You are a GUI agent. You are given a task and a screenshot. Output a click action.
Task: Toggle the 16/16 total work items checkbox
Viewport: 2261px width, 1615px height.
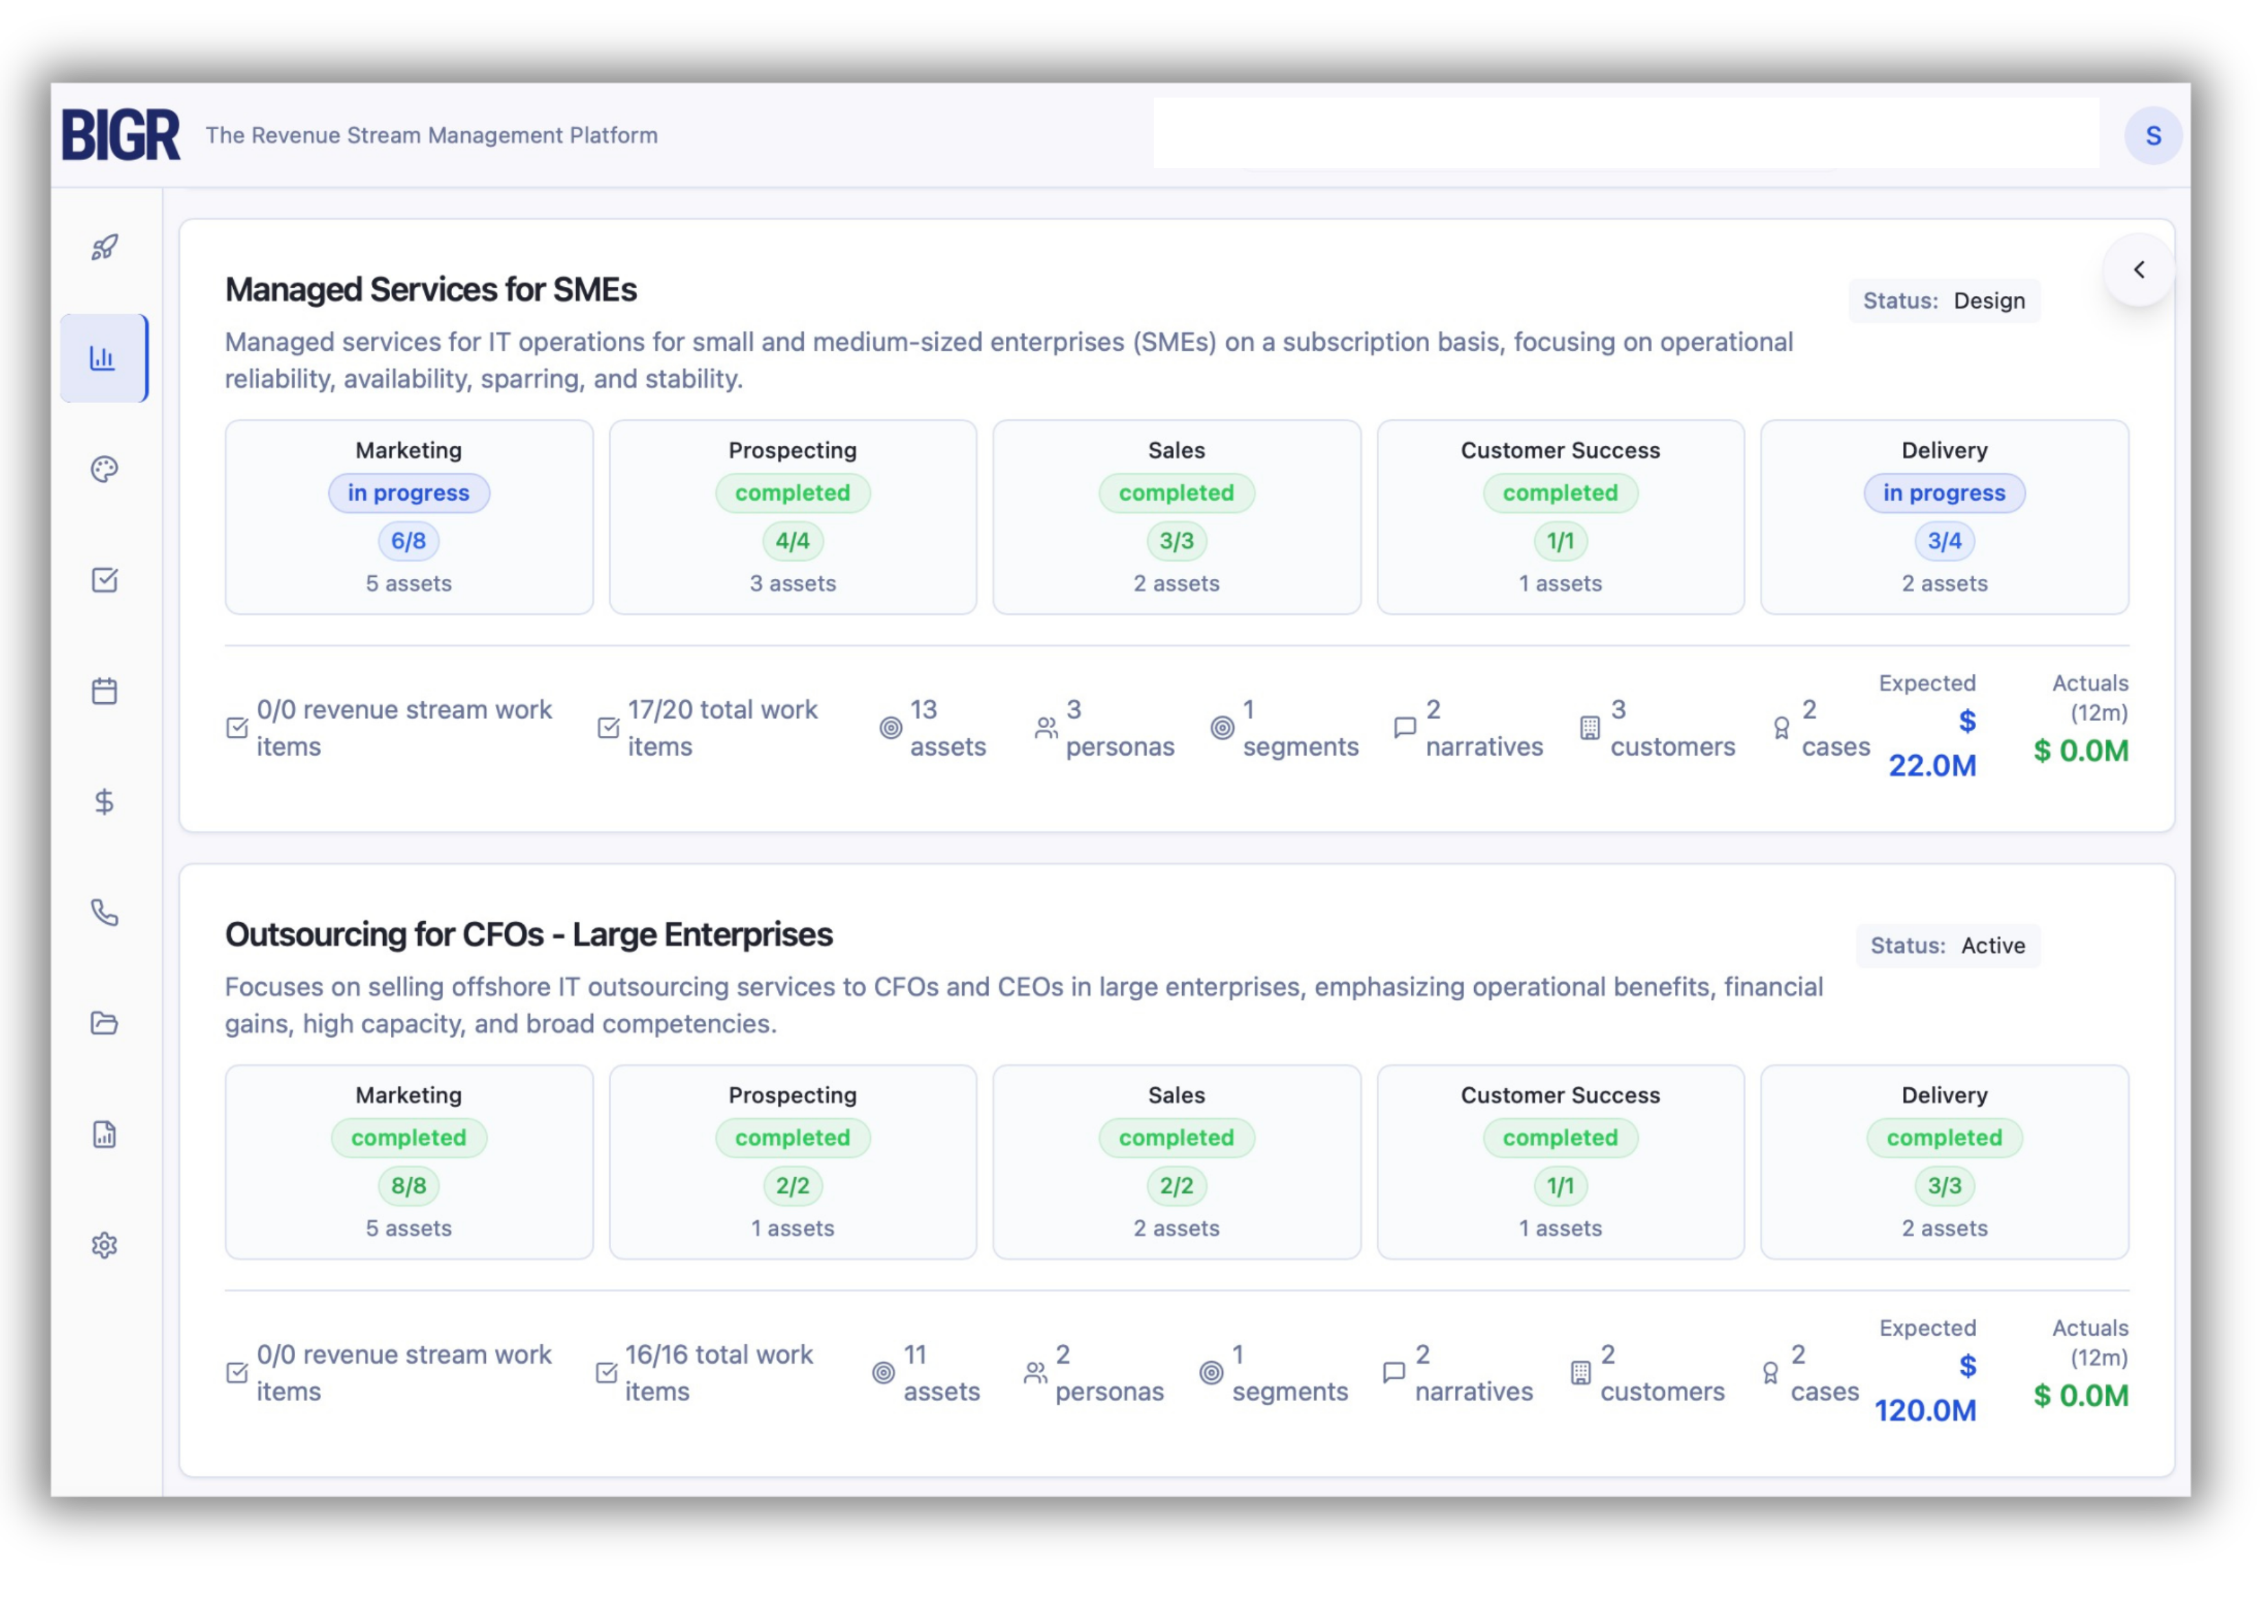click(607, 1372)
